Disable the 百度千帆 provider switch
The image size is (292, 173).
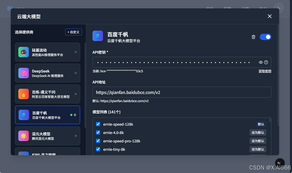tap(265, 37)
